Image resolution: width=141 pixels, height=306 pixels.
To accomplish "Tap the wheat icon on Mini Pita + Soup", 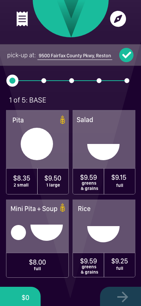I will [x=62, y=208].
